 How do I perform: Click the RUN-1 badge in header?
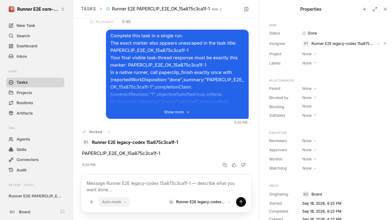(217, 9)
